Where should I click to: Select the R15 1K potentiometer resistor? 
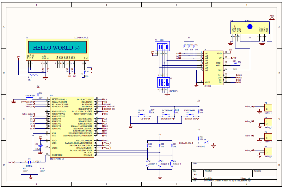33,75
